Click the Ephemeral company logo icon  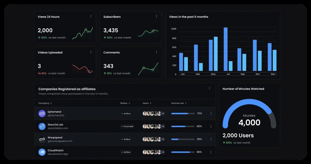[42, 114]
